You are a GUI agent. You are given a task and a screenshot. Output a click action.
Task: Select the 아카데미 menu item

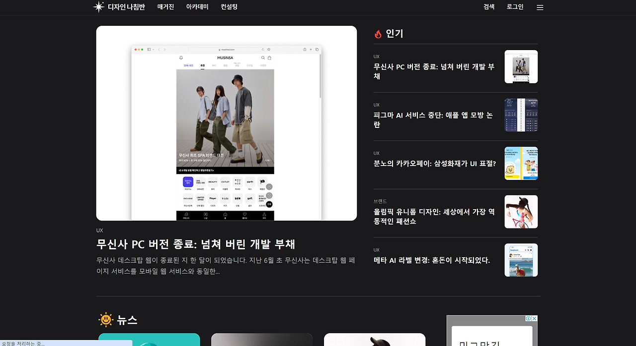(x=197, y=7)
